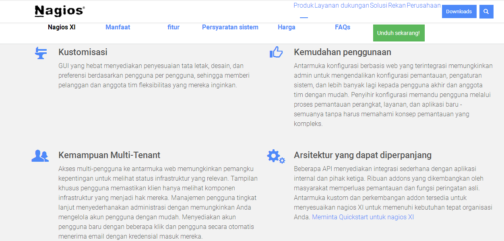Click the Nagios logo
The height and width of the screenshot is (241, 504).
pyautogui.click(x=60, y=11)
